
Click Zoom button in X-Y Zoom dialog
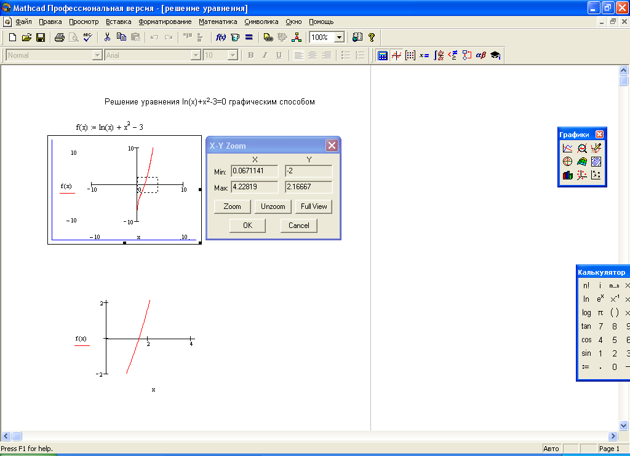pyautogui.click(x=232, y=206)
